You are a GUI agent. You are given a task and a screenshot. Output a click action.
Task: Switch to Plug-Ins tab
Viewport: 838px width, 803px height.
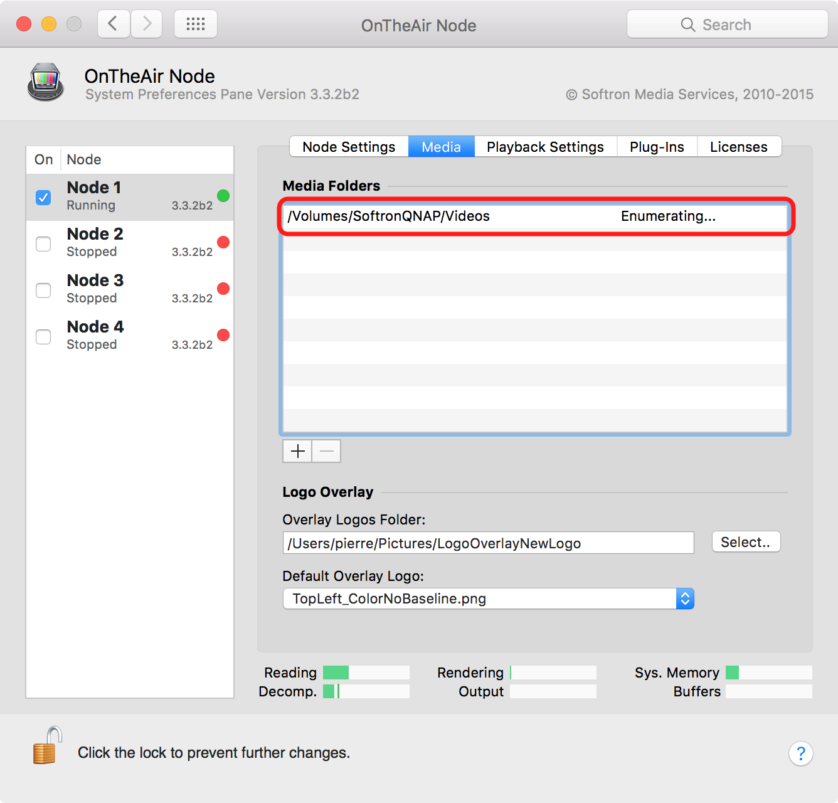pos(657,147)
